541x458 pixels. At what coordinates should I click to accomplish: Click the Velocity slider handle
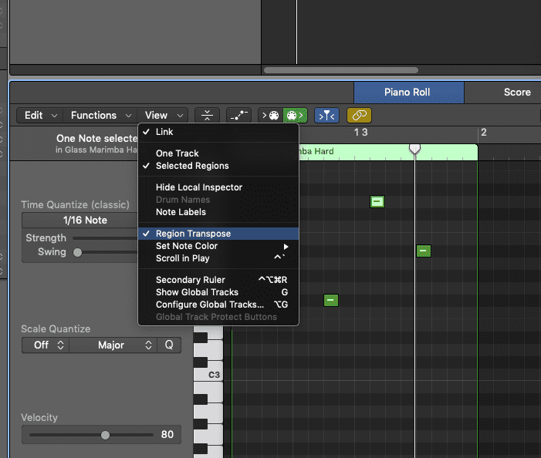(x=105, y=435)
